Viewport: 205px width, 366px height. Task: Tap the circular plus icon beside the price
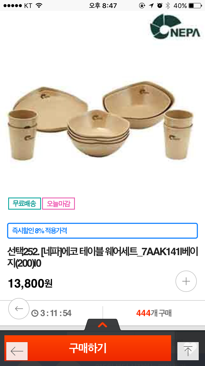(186, 281)
